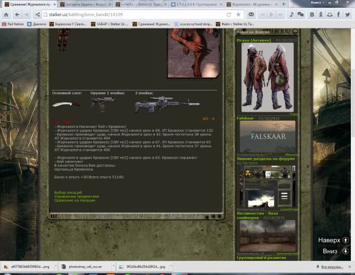Click the Вниз down arrow button
Viewport: 355px width, 275px height.
pos(346,251)
